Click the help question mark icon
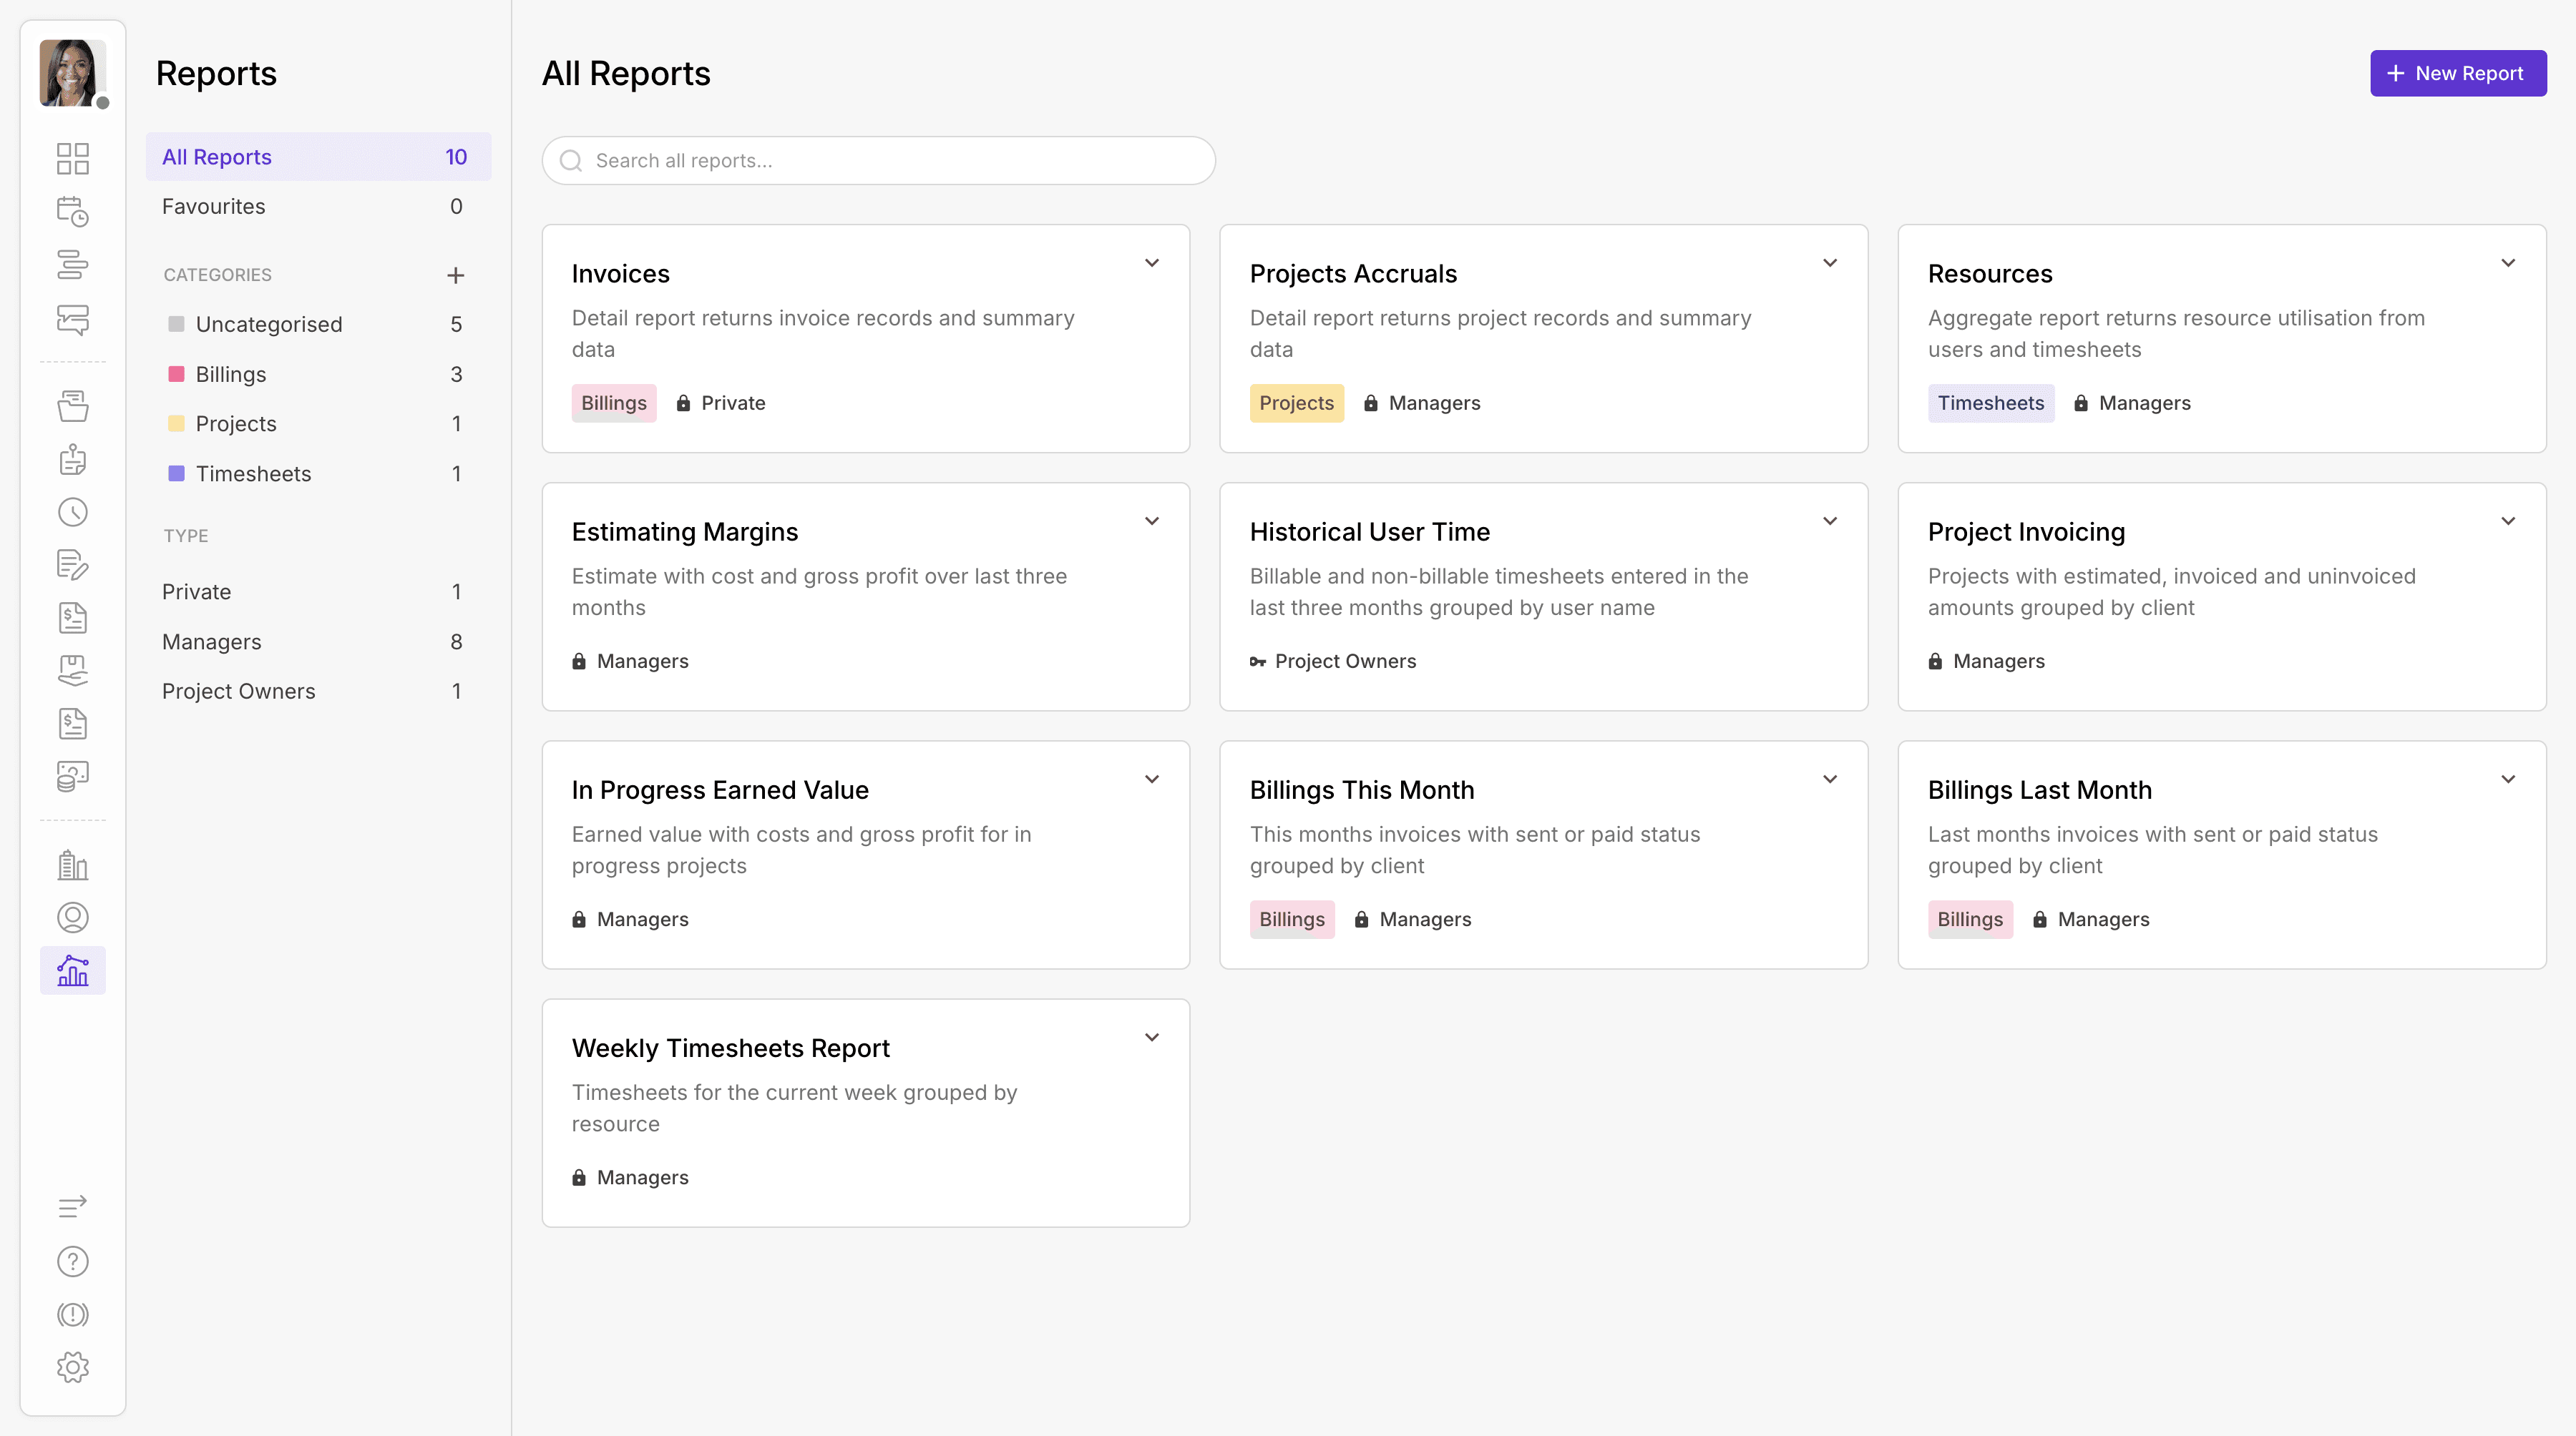 pos(72,1261)
